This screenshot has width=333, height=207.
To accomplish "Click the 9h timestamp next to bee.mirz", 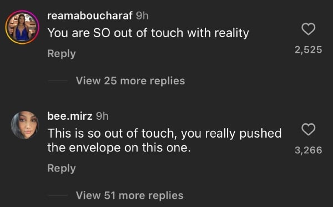I will [102, 116].
